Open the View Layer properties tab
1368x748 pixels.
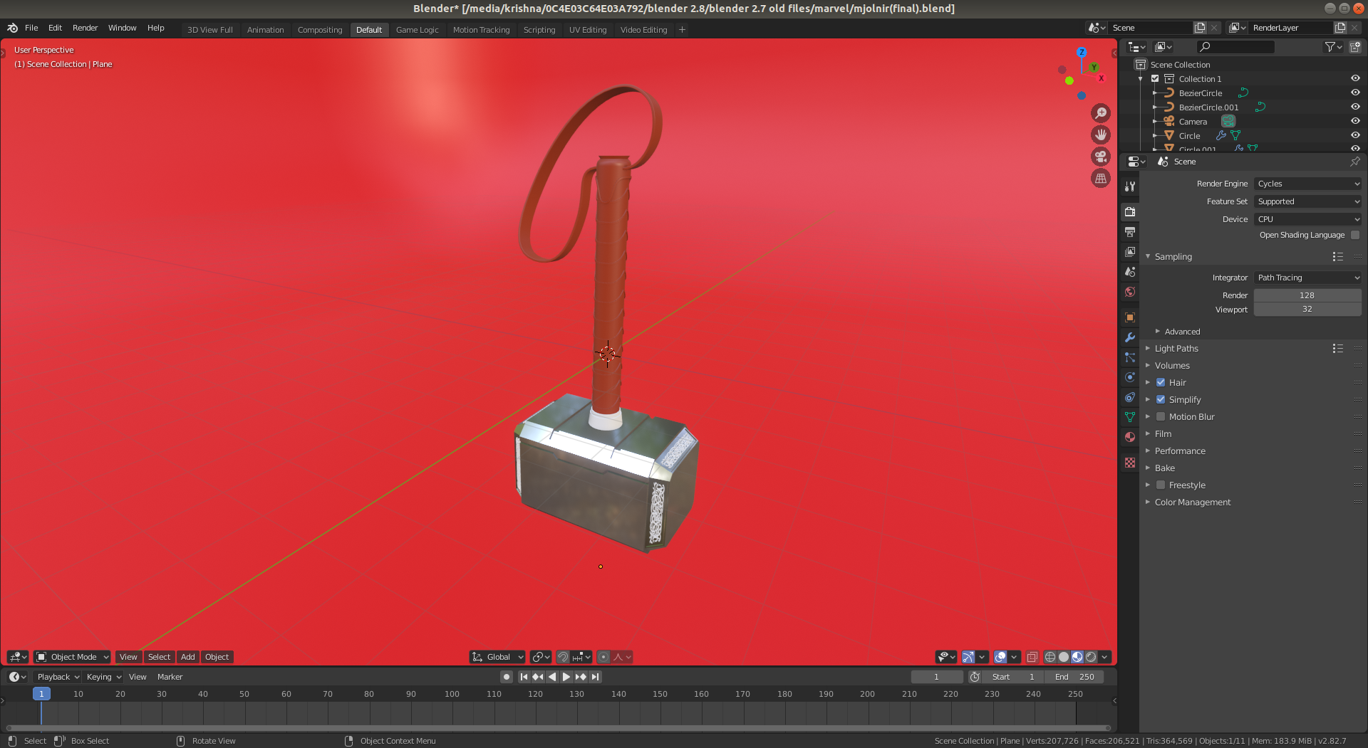pos(1130,252)
